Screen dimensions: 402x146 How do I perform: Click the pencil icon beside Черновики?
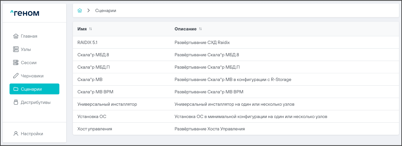coord(16,76)
